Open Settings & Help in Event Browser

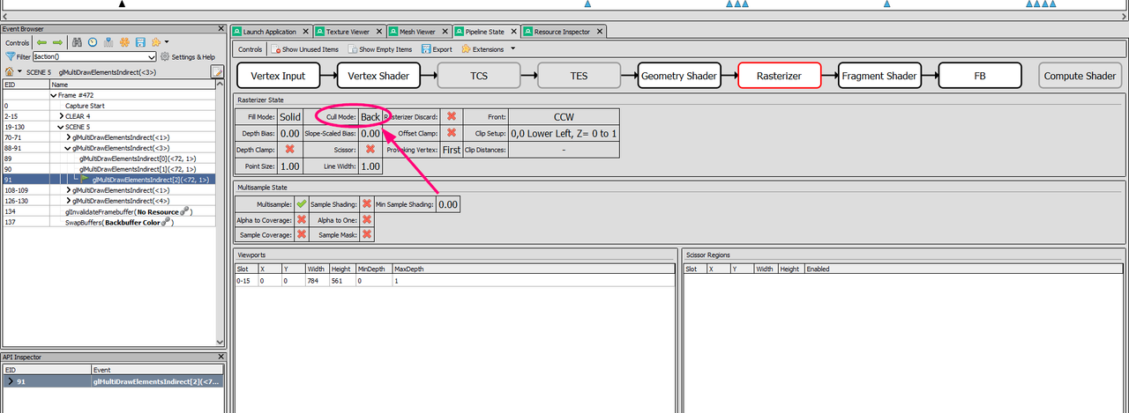tap(187, 57)
